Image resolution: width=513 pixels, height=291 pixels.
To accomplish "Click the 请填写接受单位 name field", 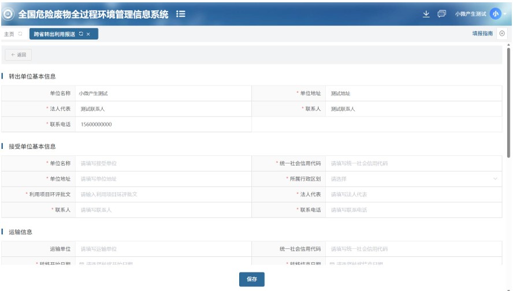I will [x=163, y=163].
